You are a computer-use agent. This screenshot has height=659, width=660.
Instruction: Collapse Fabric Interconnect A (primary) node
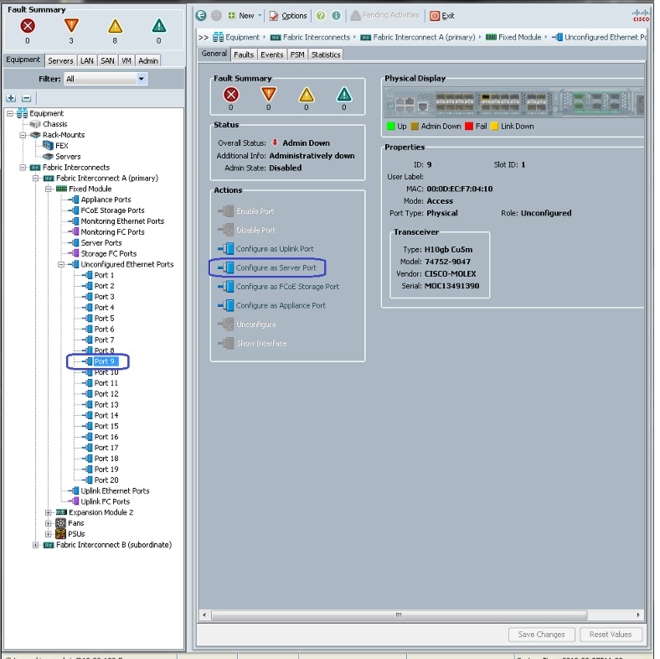pos(36,179)
